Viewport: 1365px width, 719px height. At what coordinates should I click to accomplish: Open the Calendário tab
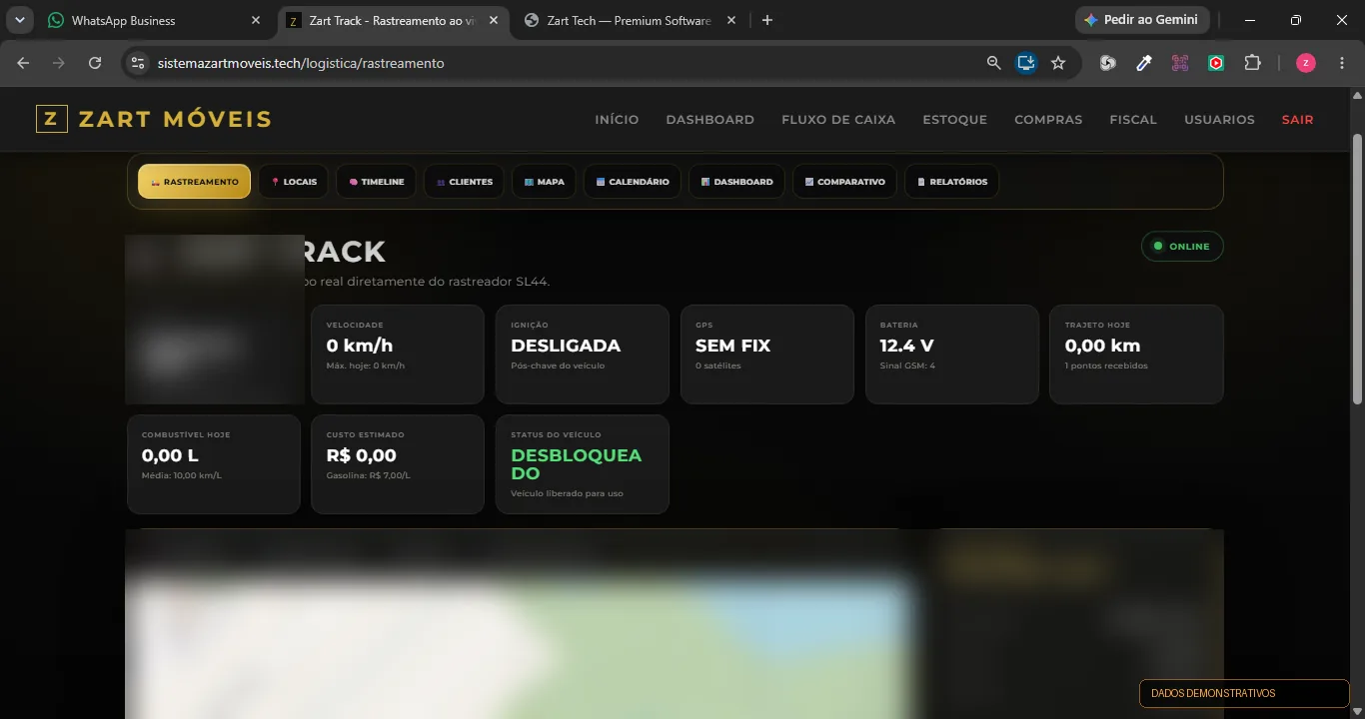click(x=633, y=182)
